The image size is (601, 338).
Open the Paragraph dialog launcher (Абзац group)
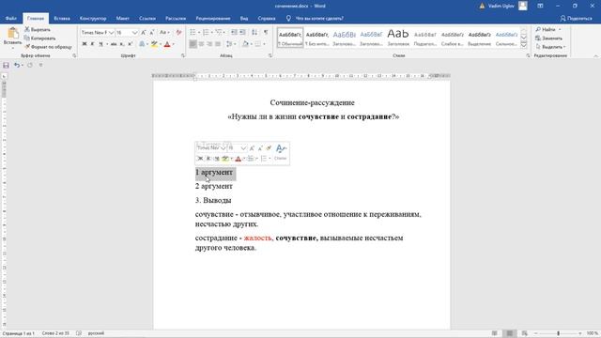pos(270,55)
